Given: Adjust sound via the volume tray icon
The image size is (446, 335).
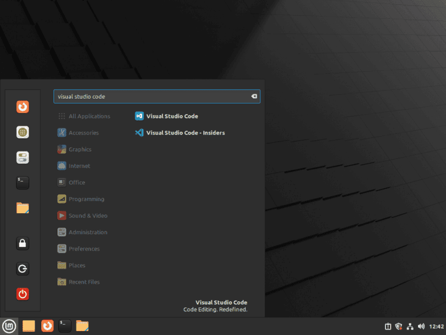Looking at the screenshot, I should (x=421, y=326).
